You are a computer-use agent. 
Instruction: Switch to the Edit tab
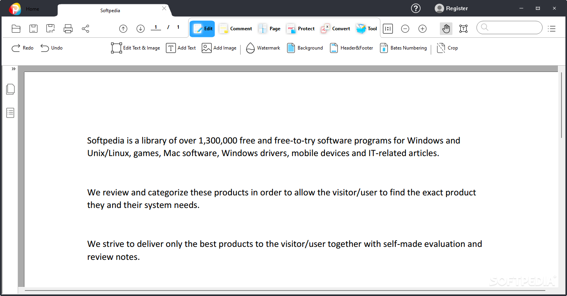click(202, 29)
